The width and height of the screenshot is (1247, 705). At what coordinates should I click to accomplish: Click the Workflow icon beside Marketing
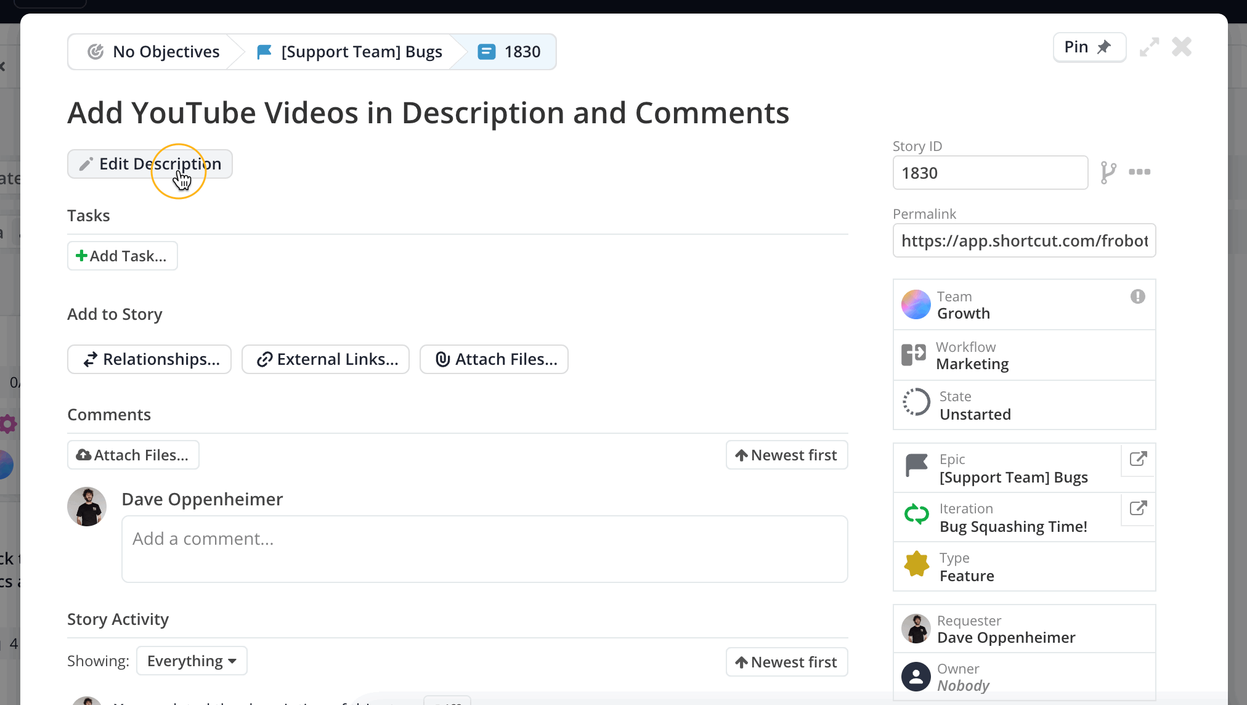914,354
